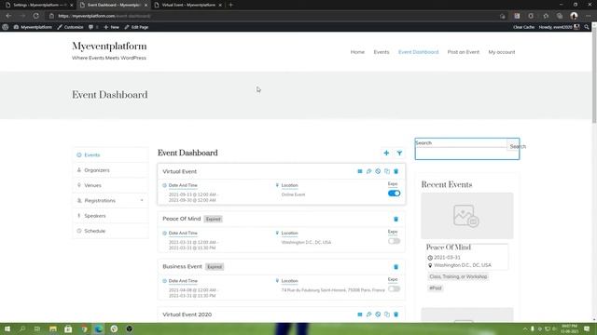Cancel Virtual Event using the ban icon
Viewport: 597px width, 335px height.
378,171
